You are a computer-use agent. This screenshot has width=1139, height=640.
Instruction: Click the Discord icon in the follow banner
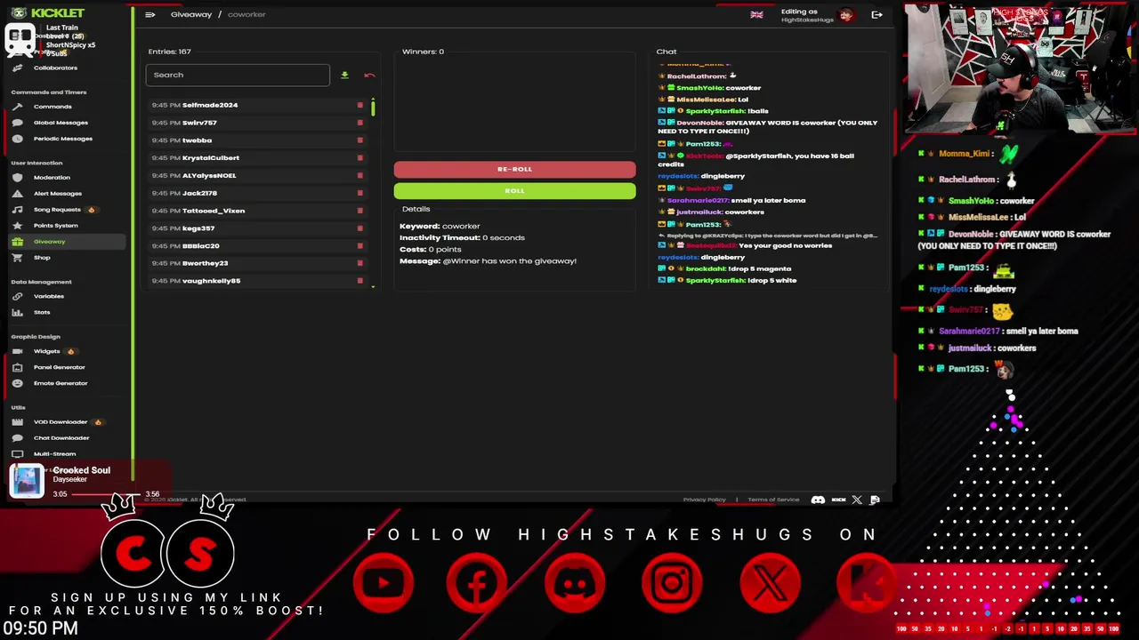tap(575, 583)
